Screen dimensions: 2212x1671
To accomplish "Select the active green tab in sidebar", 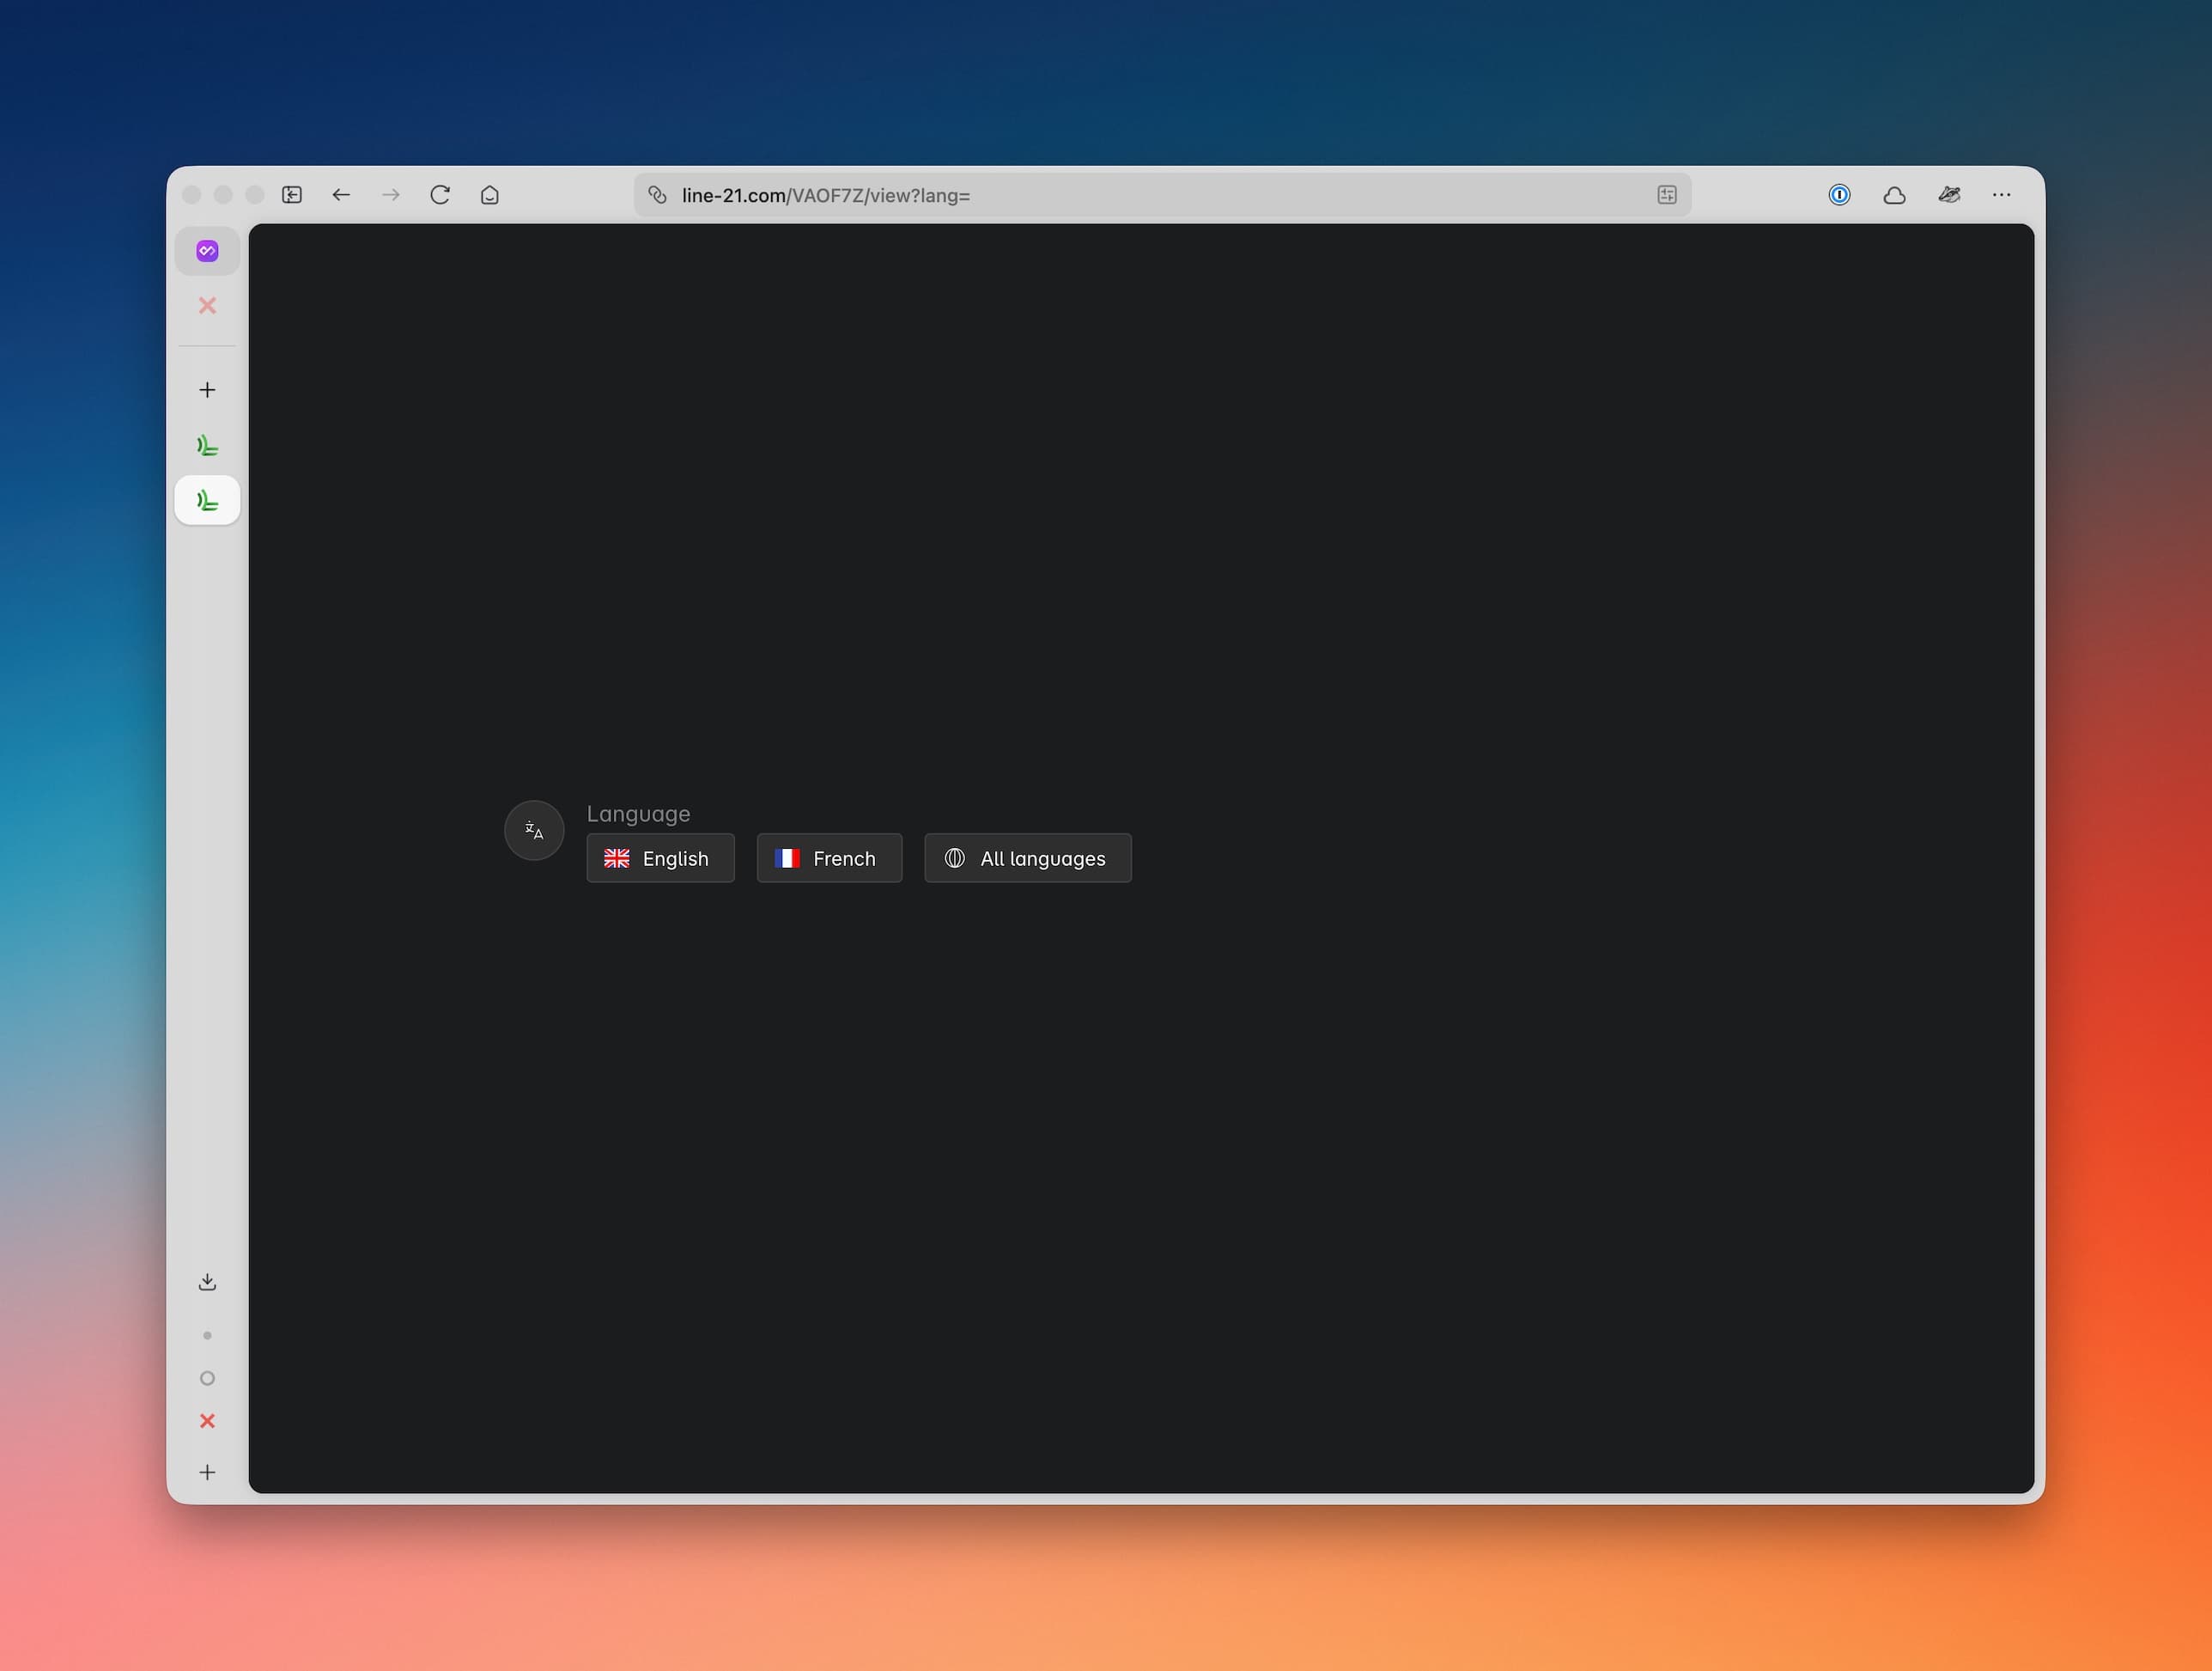I will [207, 499].
